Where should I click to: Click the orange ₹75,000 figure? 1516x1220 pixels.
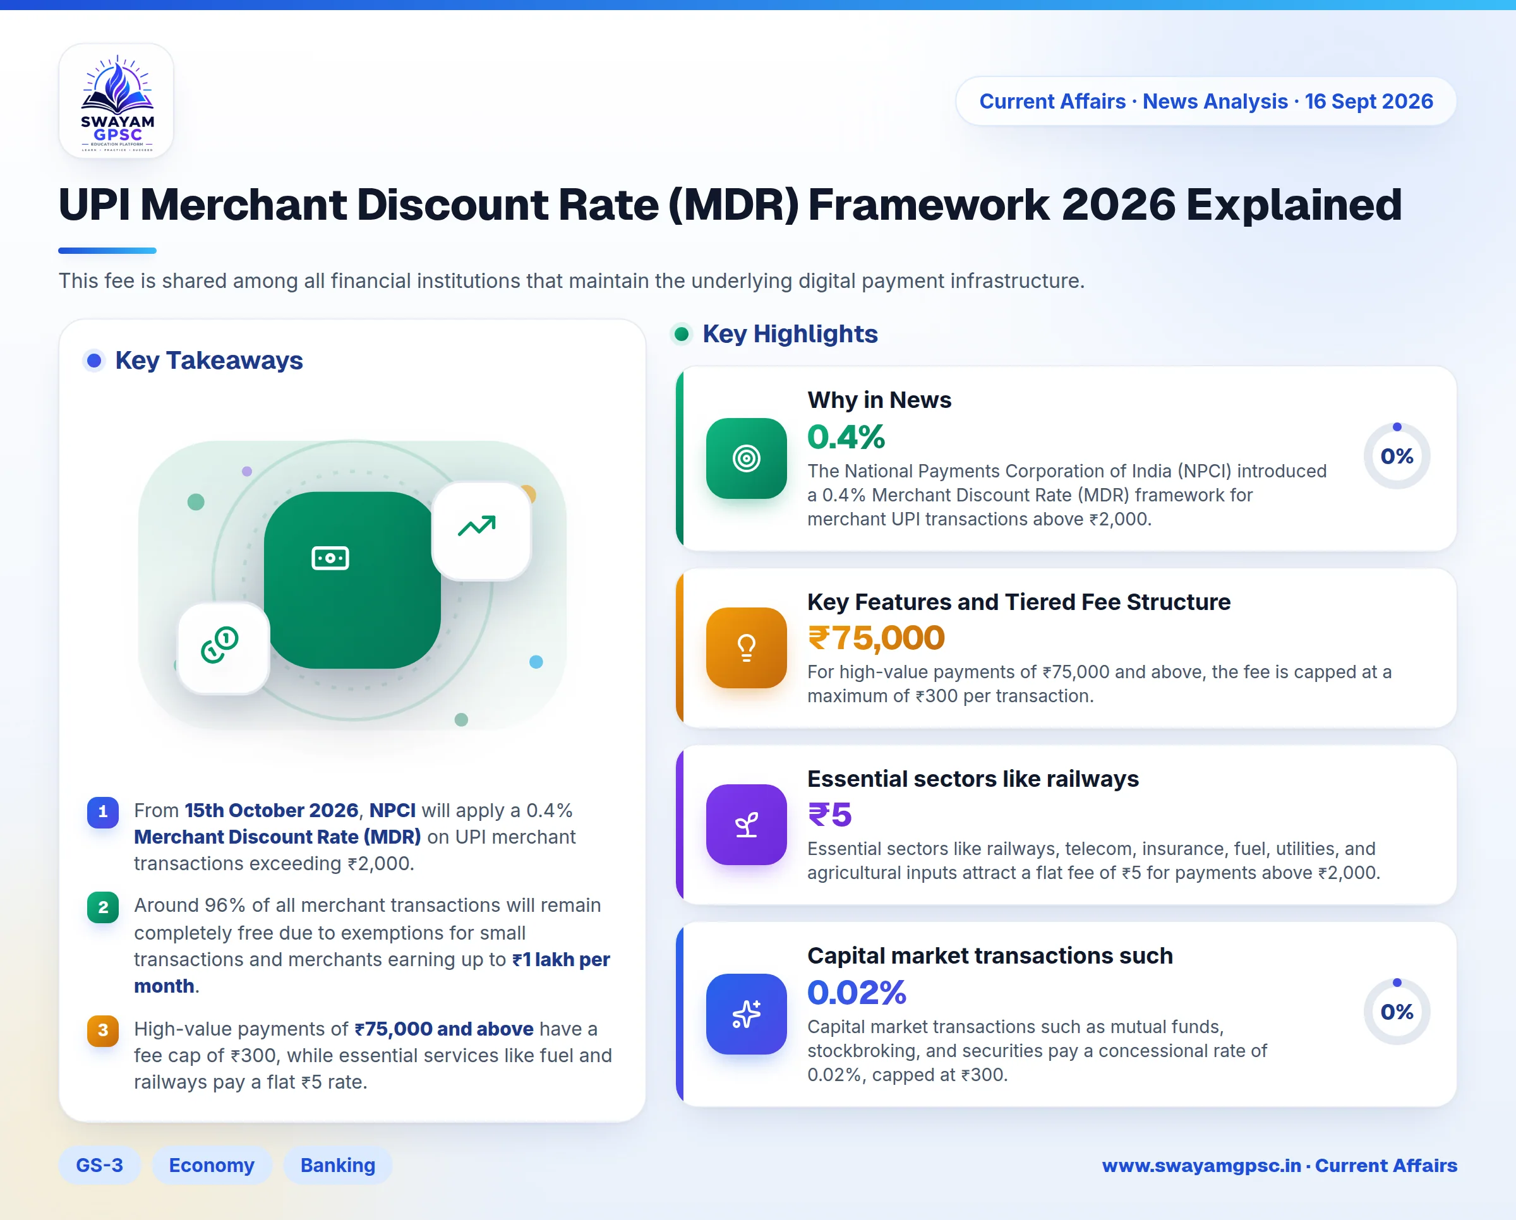click(x=876, y=638)
